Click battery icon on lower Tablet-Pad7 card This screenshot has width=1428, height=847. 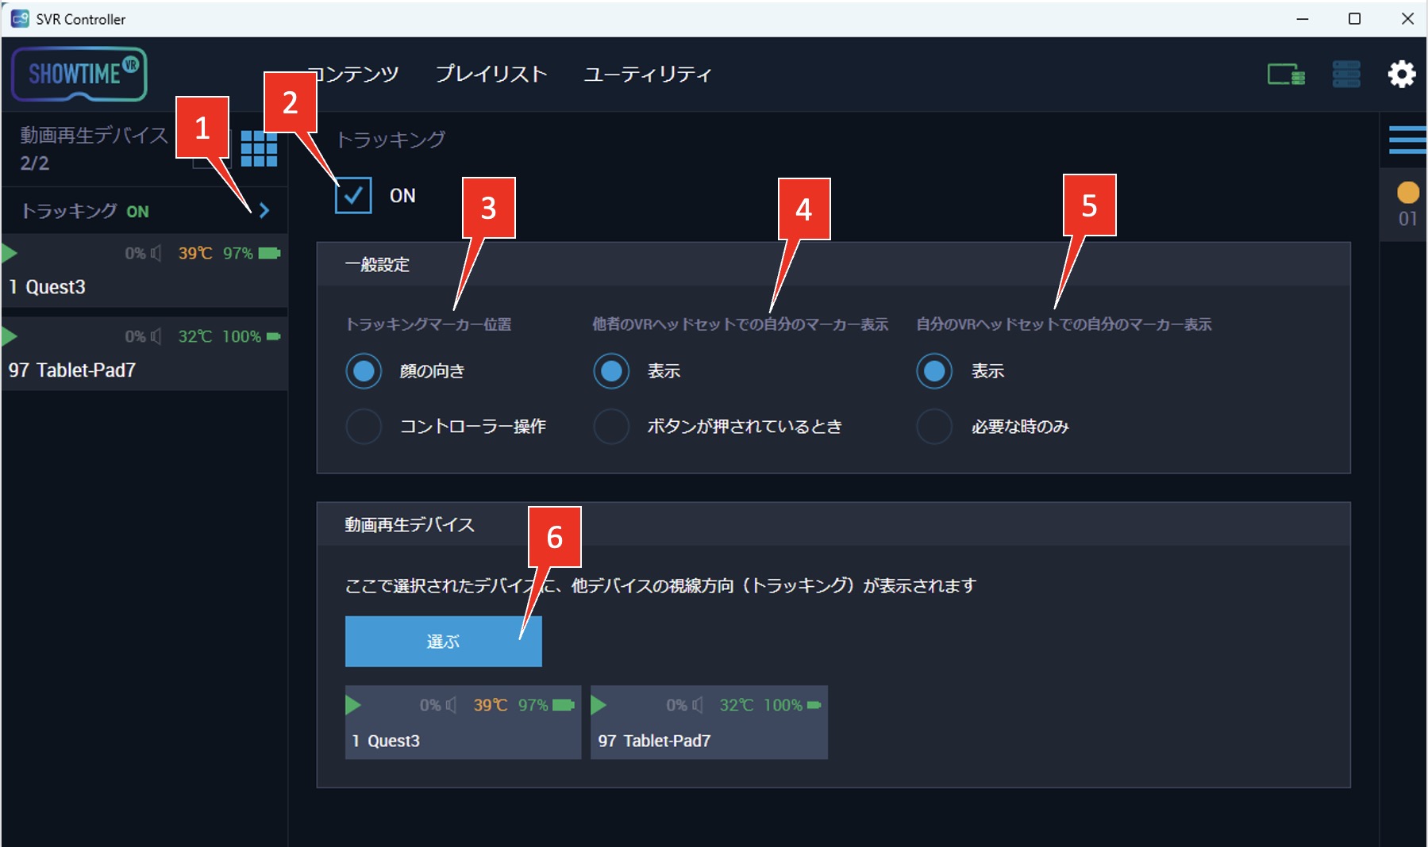(x=814, y=705)
